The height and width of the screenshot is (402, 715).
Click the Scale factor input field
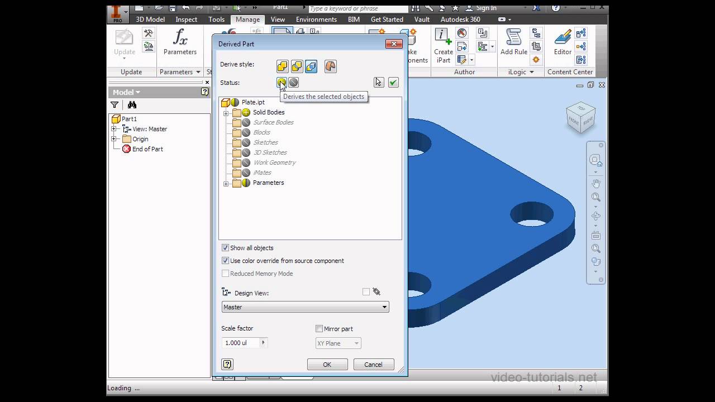[240, 343]
